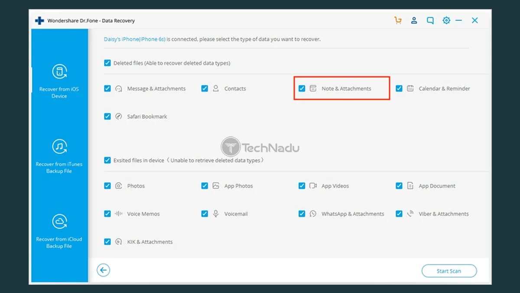The image size is (520, 293).
Task: Click the Contacts person icon
Action: (x=216, y=89)
